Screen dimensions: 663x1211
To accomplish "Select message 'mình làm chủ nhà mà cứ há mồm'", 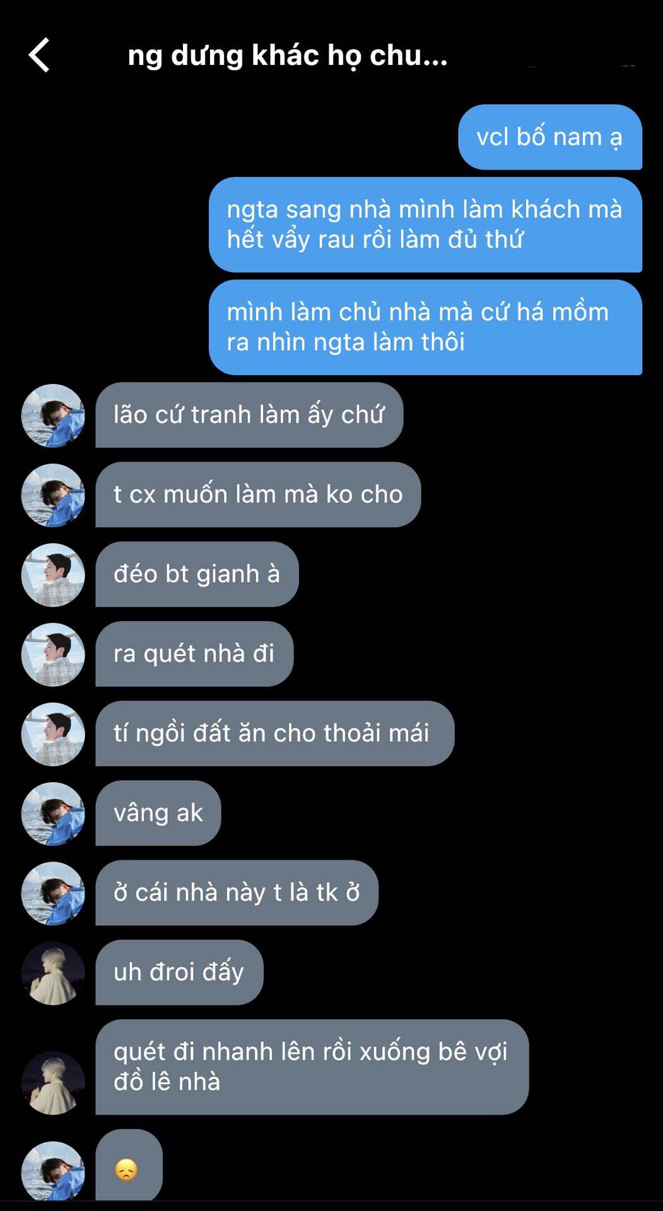I will coord(425,327).
